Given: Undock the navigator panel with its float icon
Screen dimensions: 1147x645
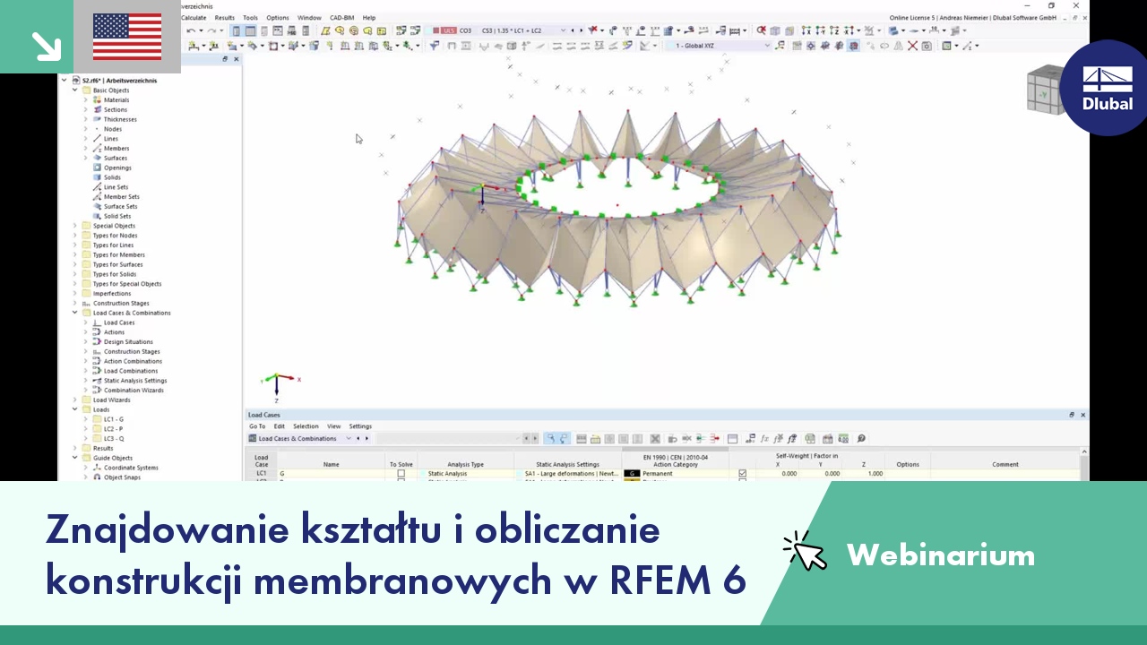Looking at the screenshot, I should [x=226, y=59].
